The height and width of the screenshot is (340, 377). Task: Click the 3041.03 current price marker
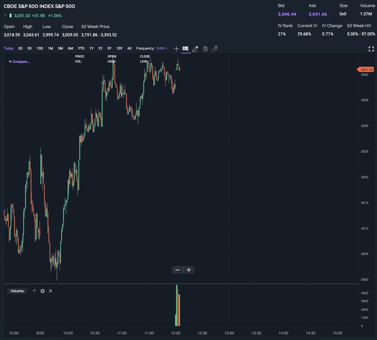(365, 70)
